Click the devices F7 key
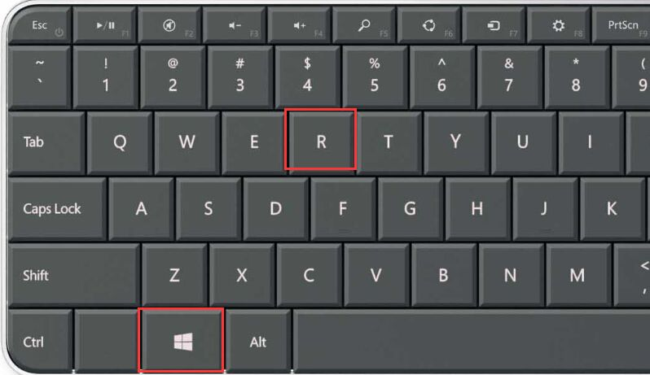The width and height of the screenshot is (650, 375). 494,25
